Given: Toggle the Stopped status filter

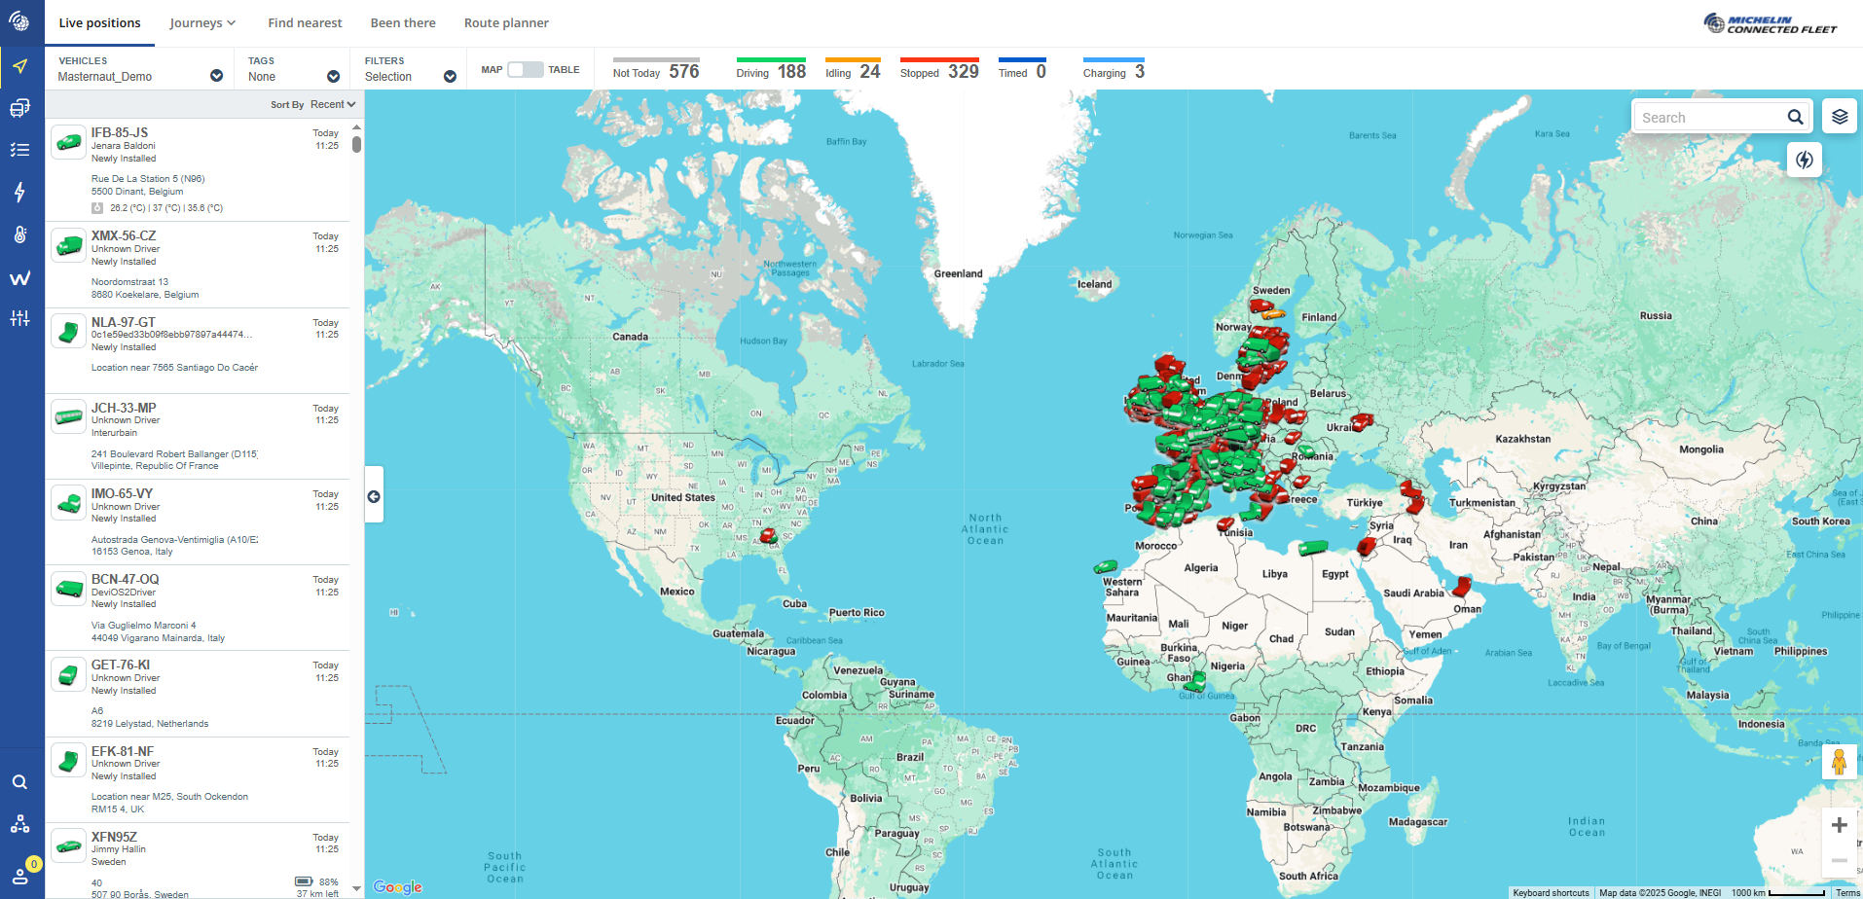Looking at the screenshot, I should click(x=938, y=70).
